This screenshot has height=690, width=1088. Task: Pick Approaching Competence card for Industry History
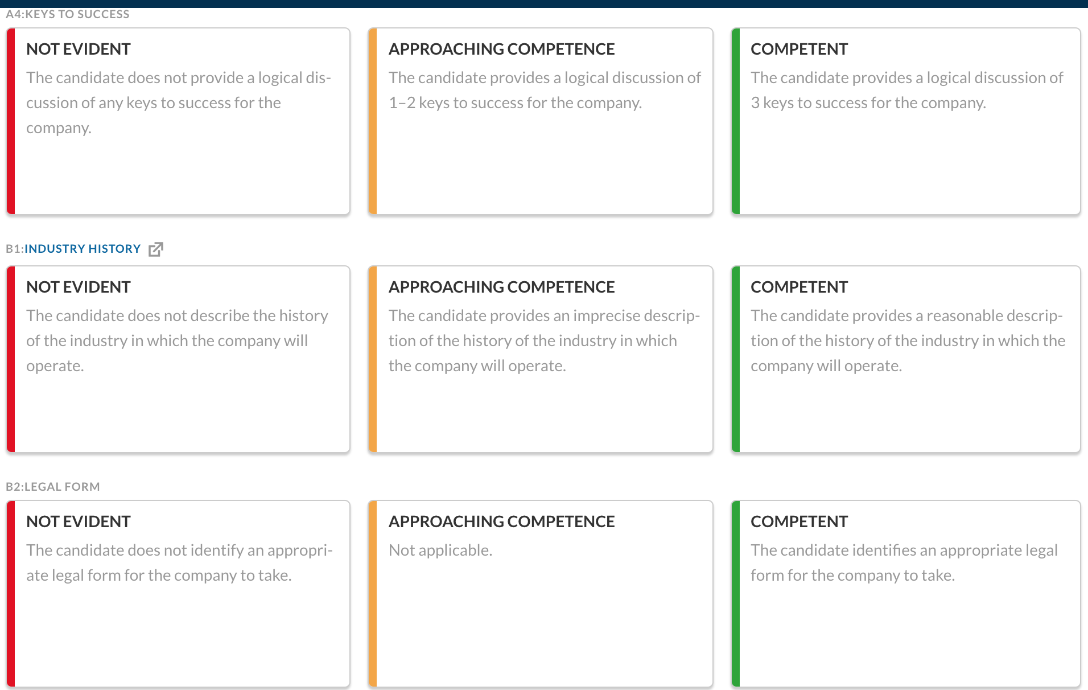click(x=541, y=359)
